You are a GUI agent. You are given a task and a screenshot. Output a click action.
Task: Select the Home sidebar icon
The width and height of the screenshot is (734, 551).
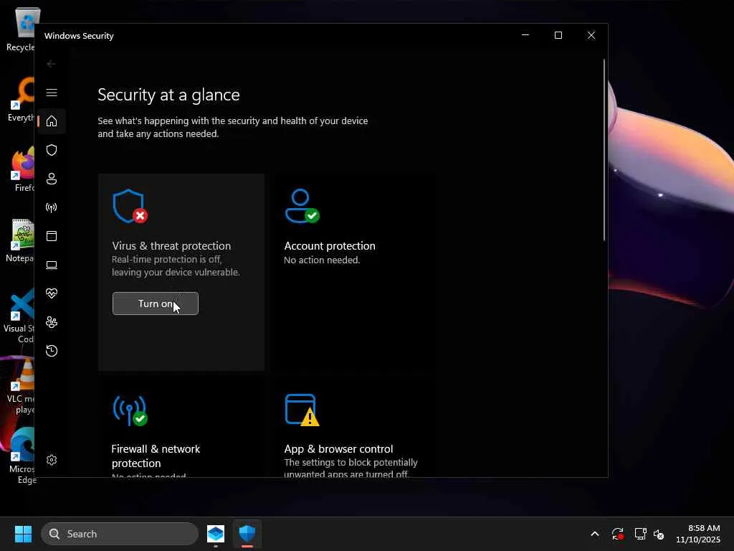[x=52, y=121]
